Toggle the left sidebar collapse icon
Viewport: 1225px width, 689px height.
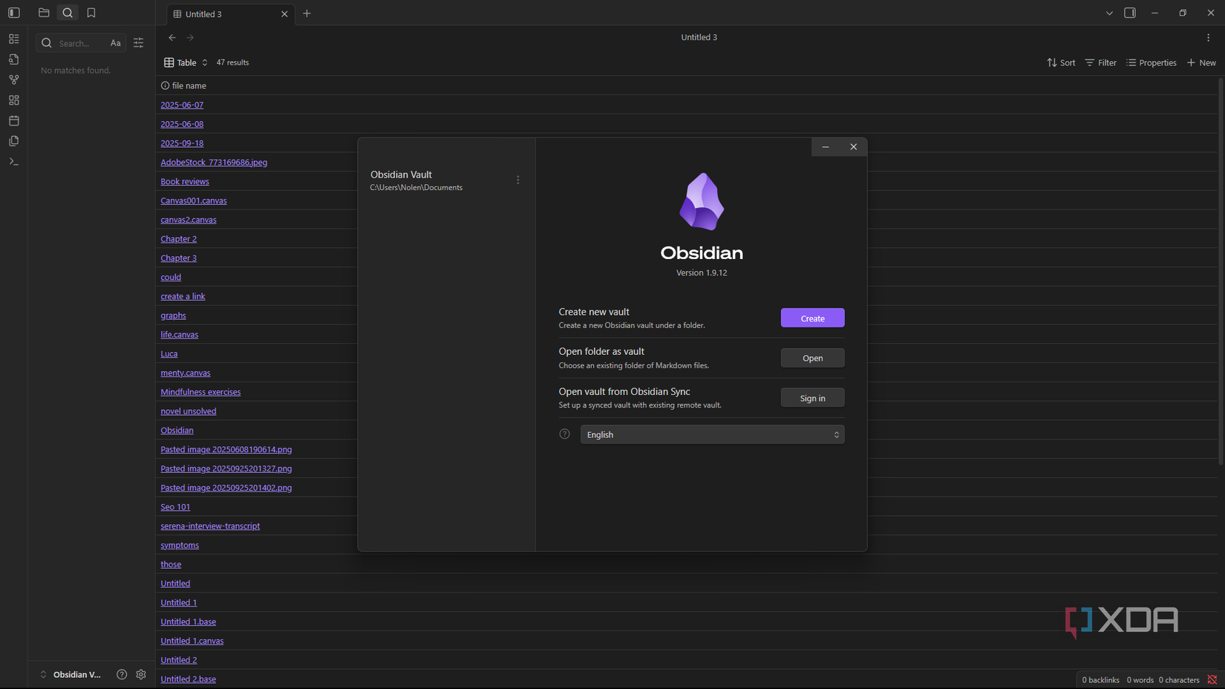(14, 13)
